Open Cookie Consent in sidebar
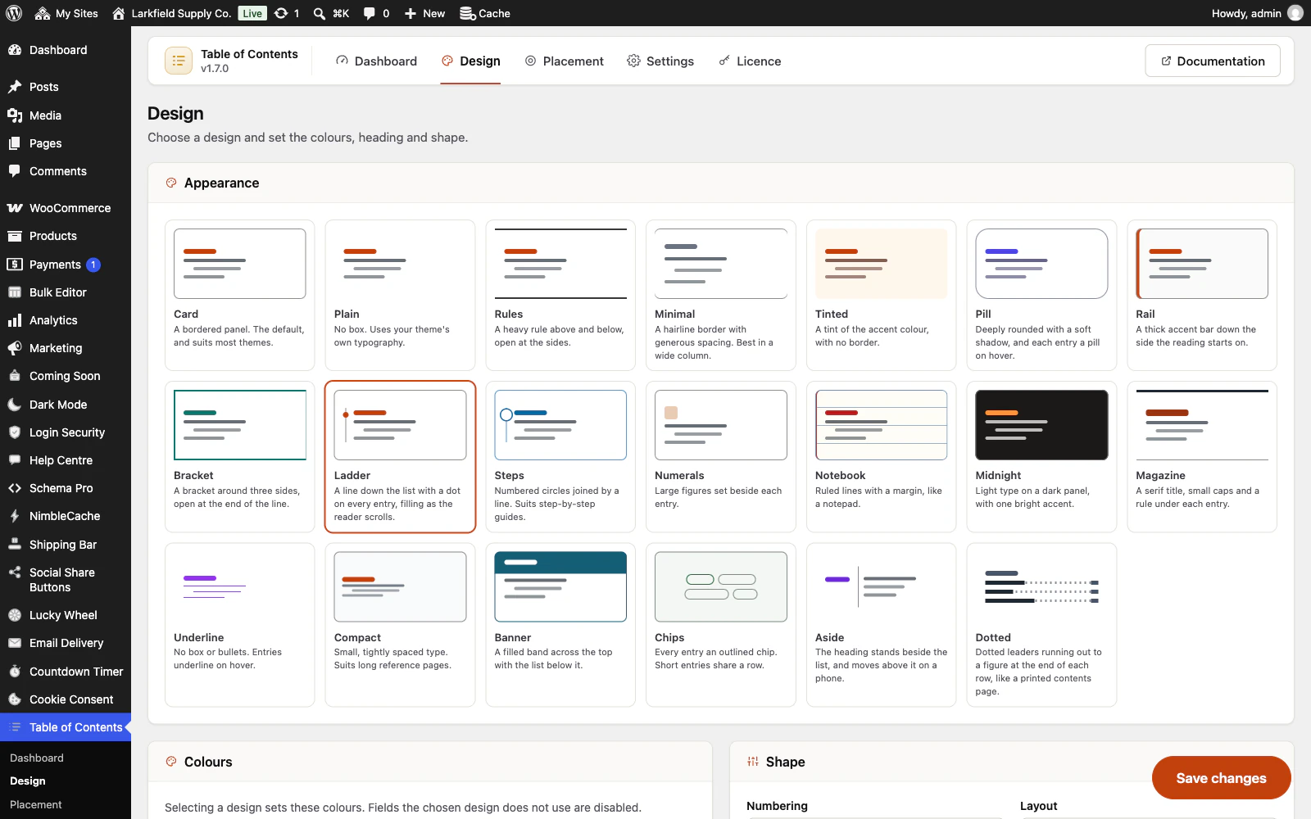The width and height of the screenshot is (1311, 819). point(66,699)
